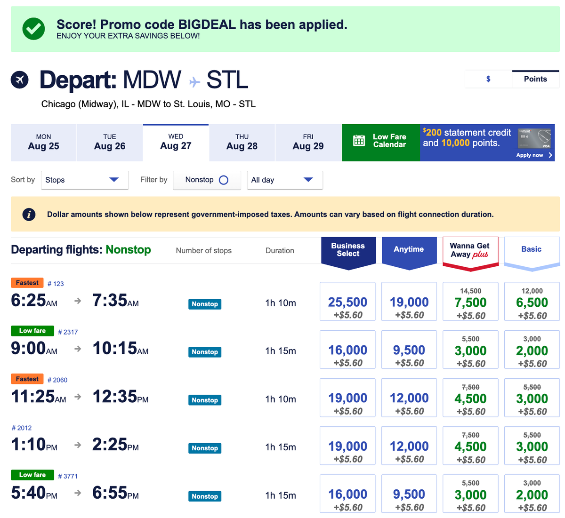The image size is (565, 518).
Task: Select 4,500 Wanna Get Away plus fare at 1:10PM
Action: (470, 446)
